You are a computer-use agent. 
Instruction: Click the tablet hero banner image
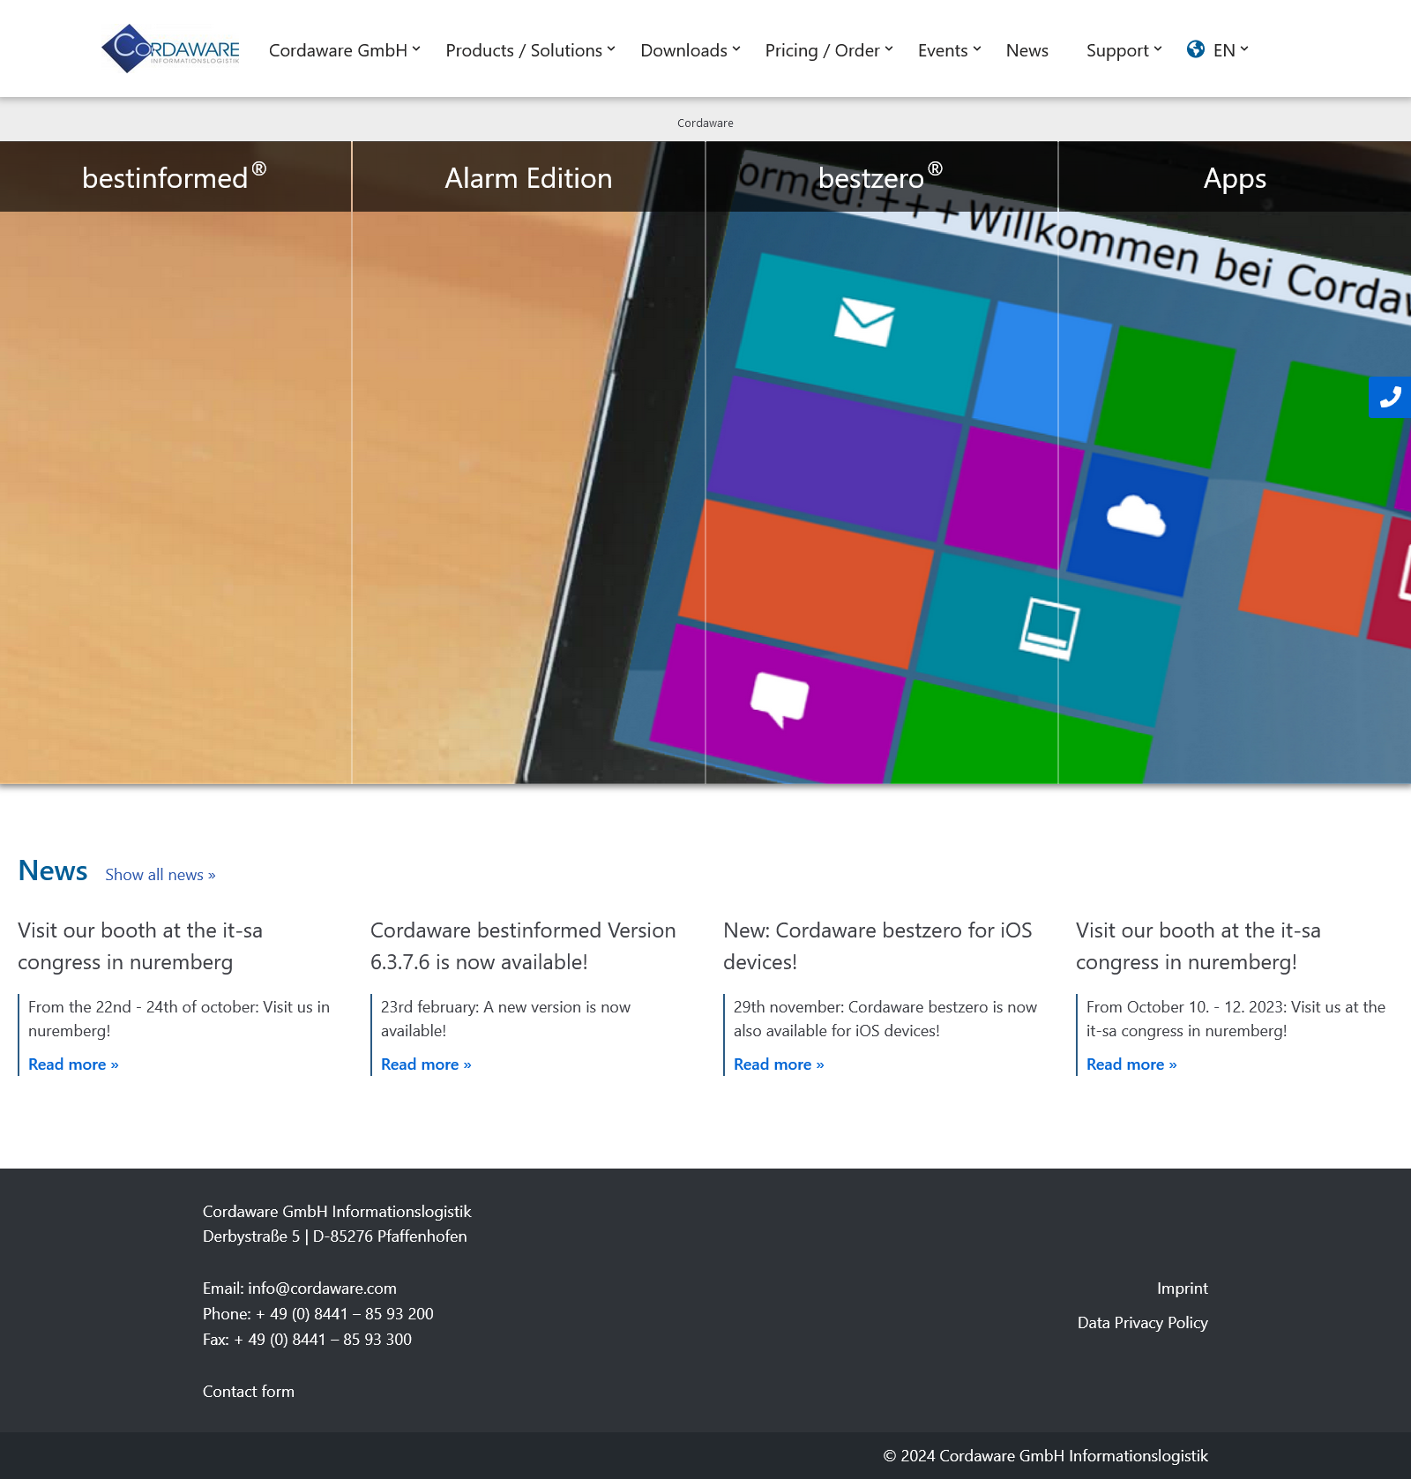705,497
